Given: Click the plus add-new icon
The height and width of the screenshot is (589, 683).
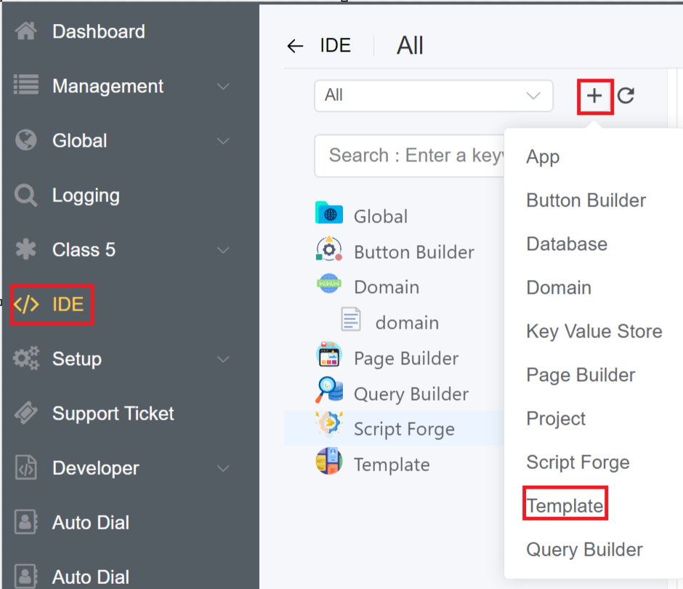Looking at the screenshot, I should click(595, 96).
